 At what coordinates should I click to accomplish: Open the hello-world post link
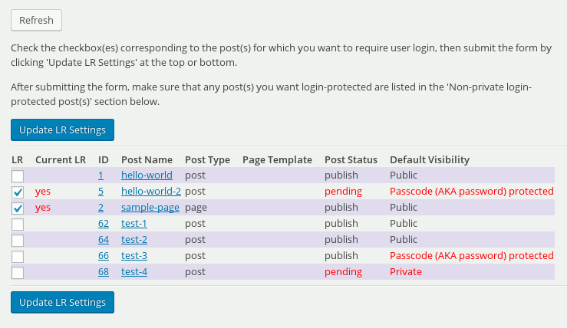147,175
